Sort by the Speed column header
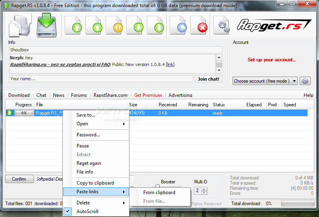Screen dimensions: 319x217 click(295, 105)
